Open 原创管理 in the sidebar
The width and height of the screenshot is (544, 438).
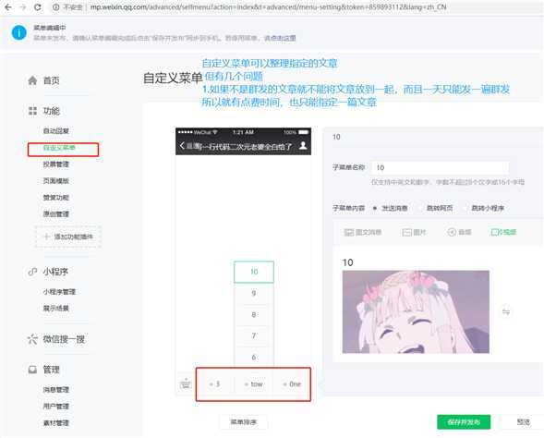55,213
